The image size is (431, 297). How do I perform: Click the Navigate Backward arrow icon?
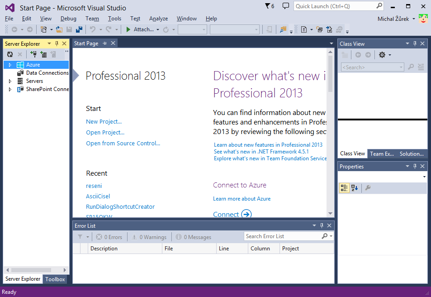point(15,30)
